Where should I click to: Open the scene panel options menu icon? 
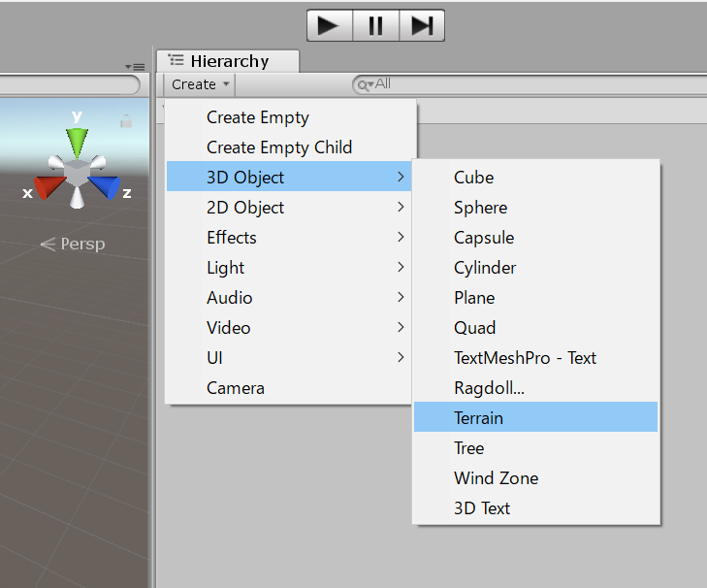point(134,67)
